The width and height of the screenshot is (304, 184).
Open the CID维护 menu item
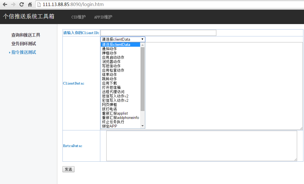tap(79, 17)
